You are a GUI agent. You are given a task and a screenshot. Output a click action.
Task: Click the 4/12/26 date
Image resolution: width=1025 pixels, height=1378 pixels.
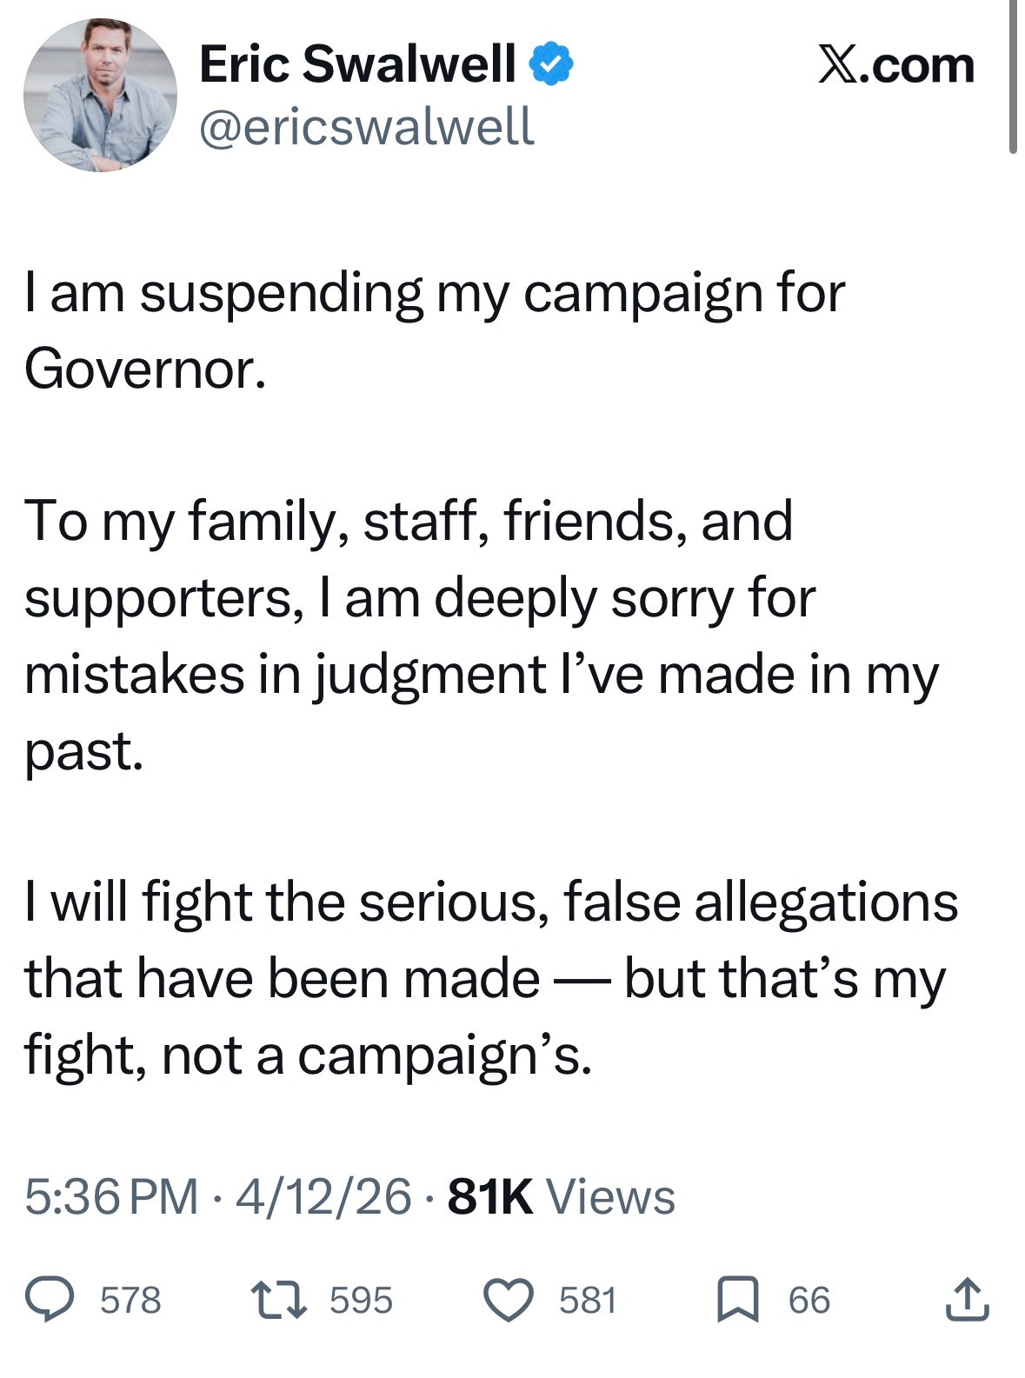click(x=323, y=1196)
